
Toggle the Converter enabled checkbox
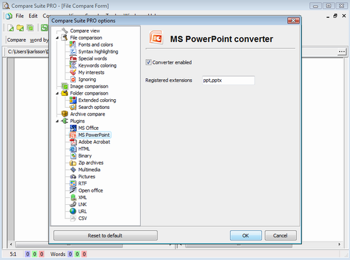click(x=148, y=62)
